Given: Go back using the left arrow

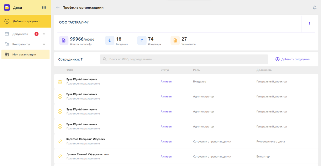Looking at the screenshot, I should point(57,8).
